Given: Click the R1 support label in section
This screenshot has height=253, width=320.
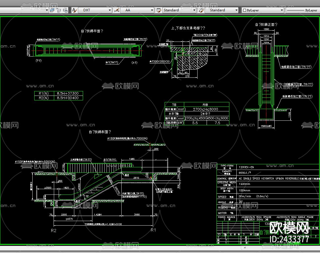Looking at the screenshot, I should tap(153, 230).
